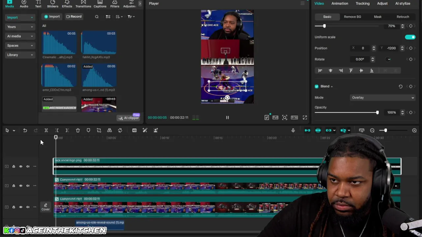Viewport: 422px width, 237px height.
Task: Open selection tool dropdown arrow
Action: (x=14, y=131)
